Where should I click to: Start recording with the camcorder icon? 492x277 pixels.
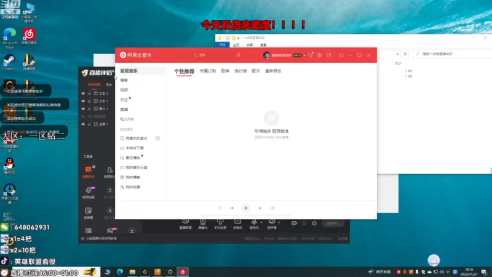pyautogui.click(x=294, y=223)
